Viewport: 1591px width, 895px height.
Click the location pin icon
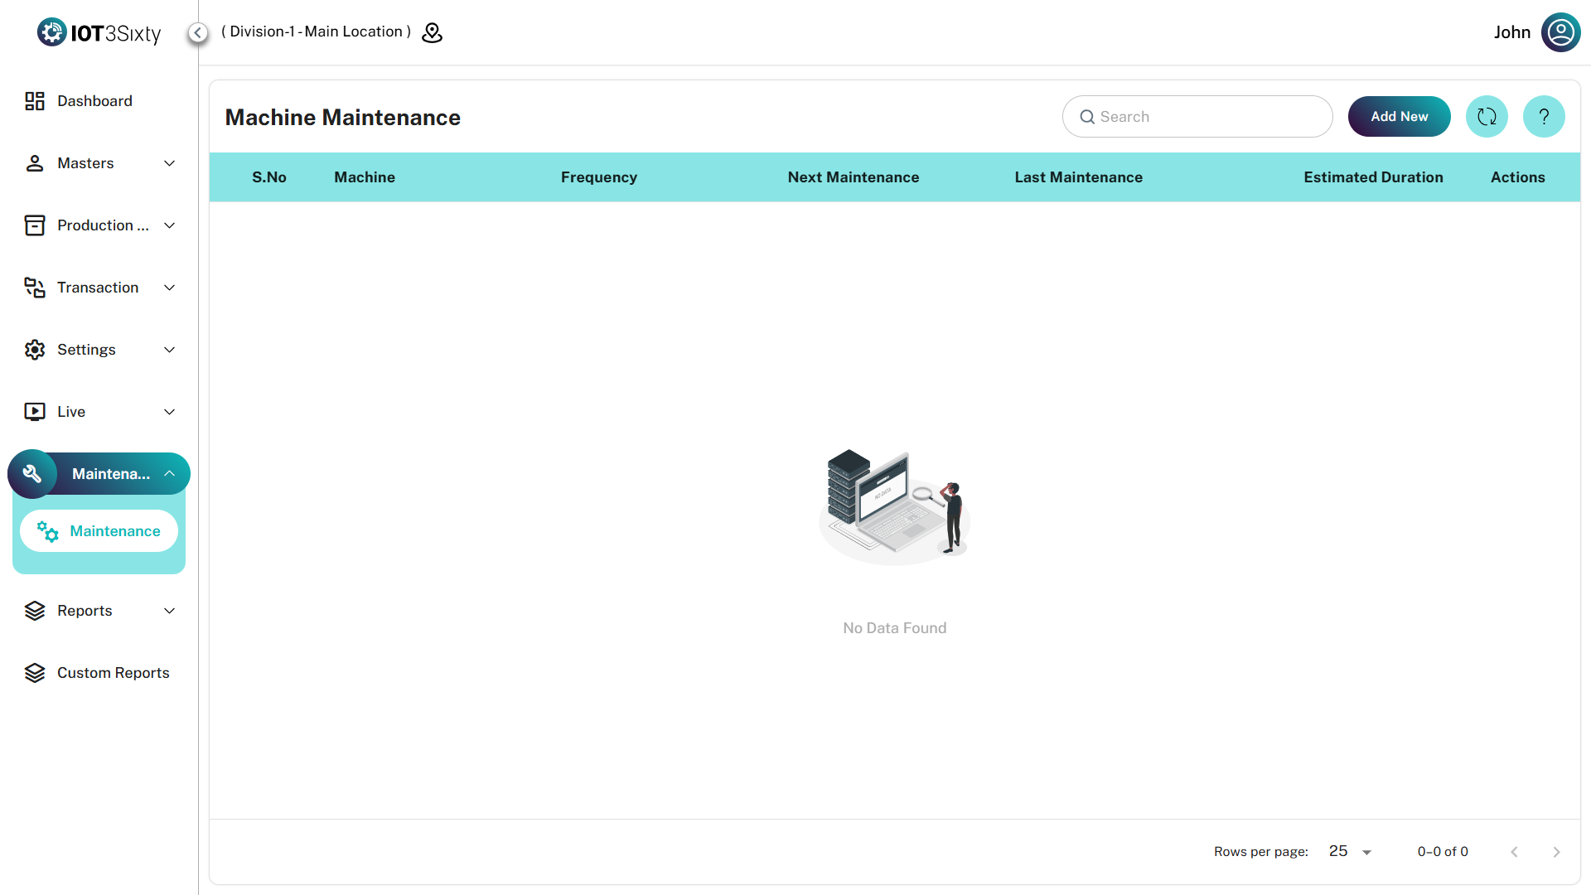click(x=432, y=32)
